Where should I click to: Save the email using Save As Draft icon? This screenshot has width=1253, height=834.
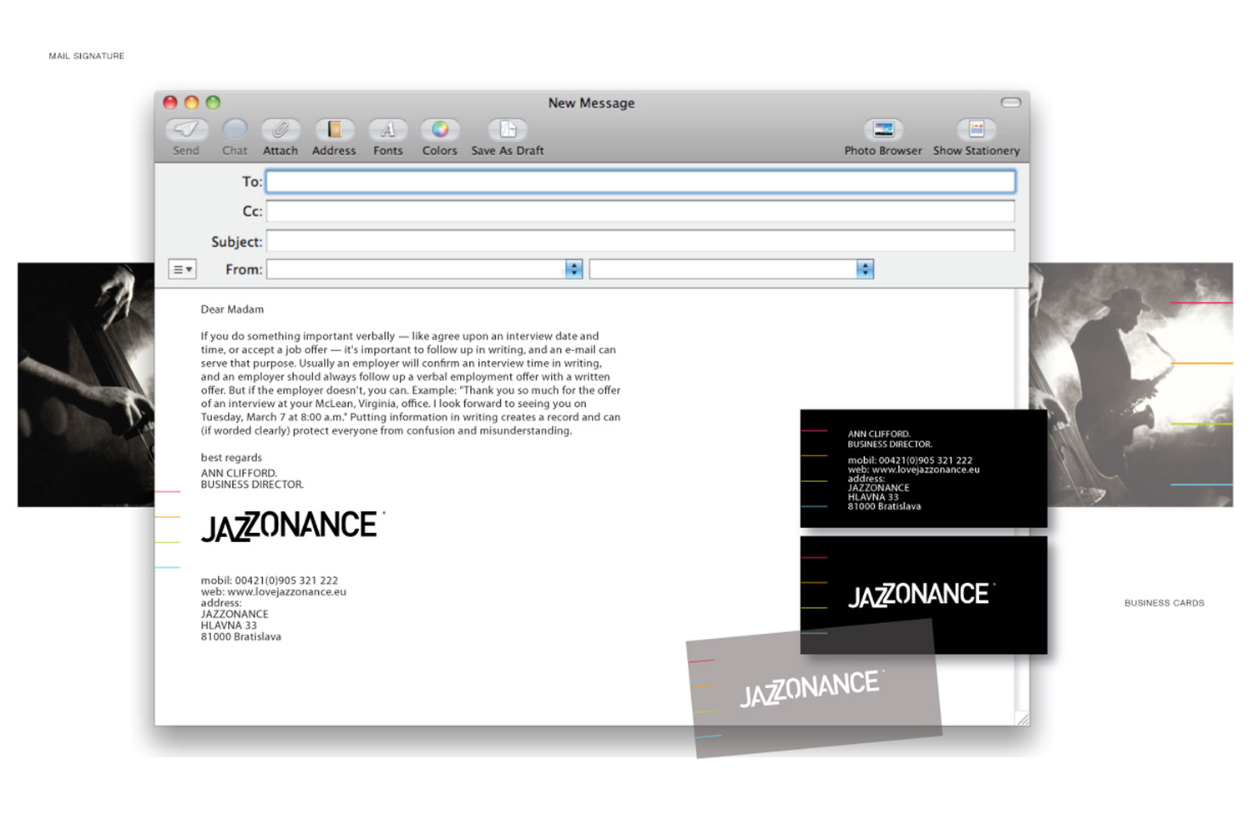tap(507, 131)
